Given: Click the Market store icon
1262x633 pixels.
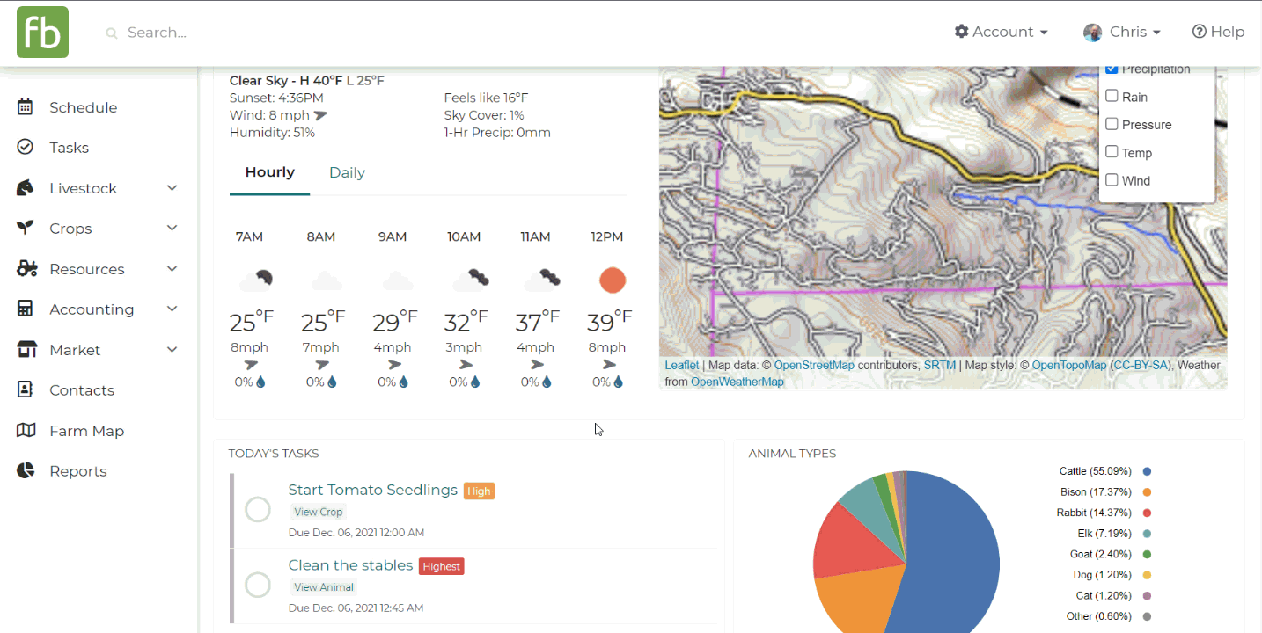Looking at the screenshot, I should (x=26, y=350).
